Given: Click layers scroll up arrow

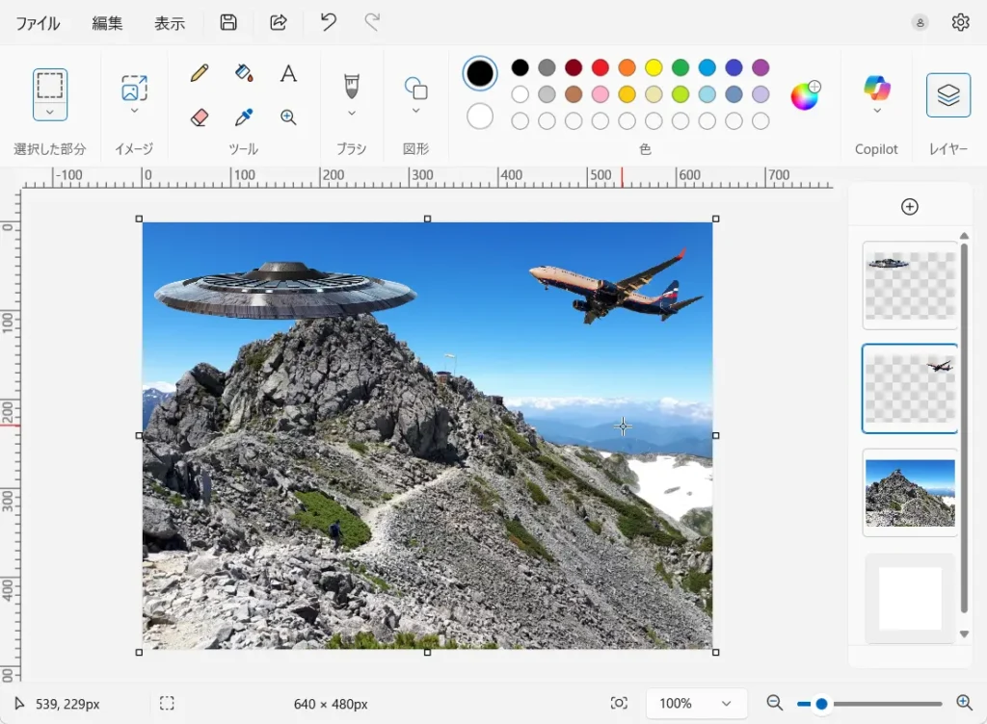Looking at the screenshot, I should coord(964,236).
